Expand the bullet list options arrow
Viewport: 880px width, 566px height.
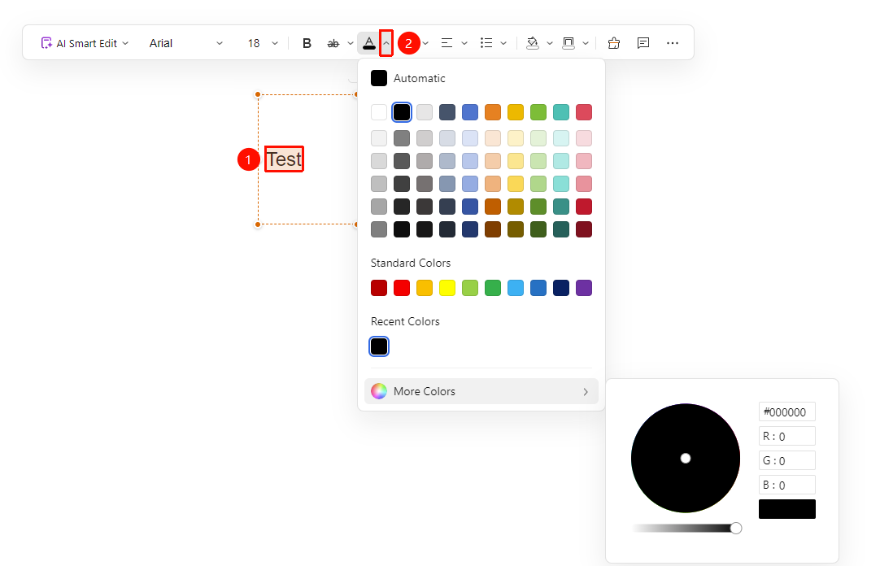click(503, 43)
